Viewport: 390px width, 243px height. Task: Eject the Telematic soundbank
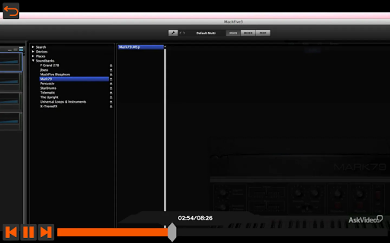111,93
